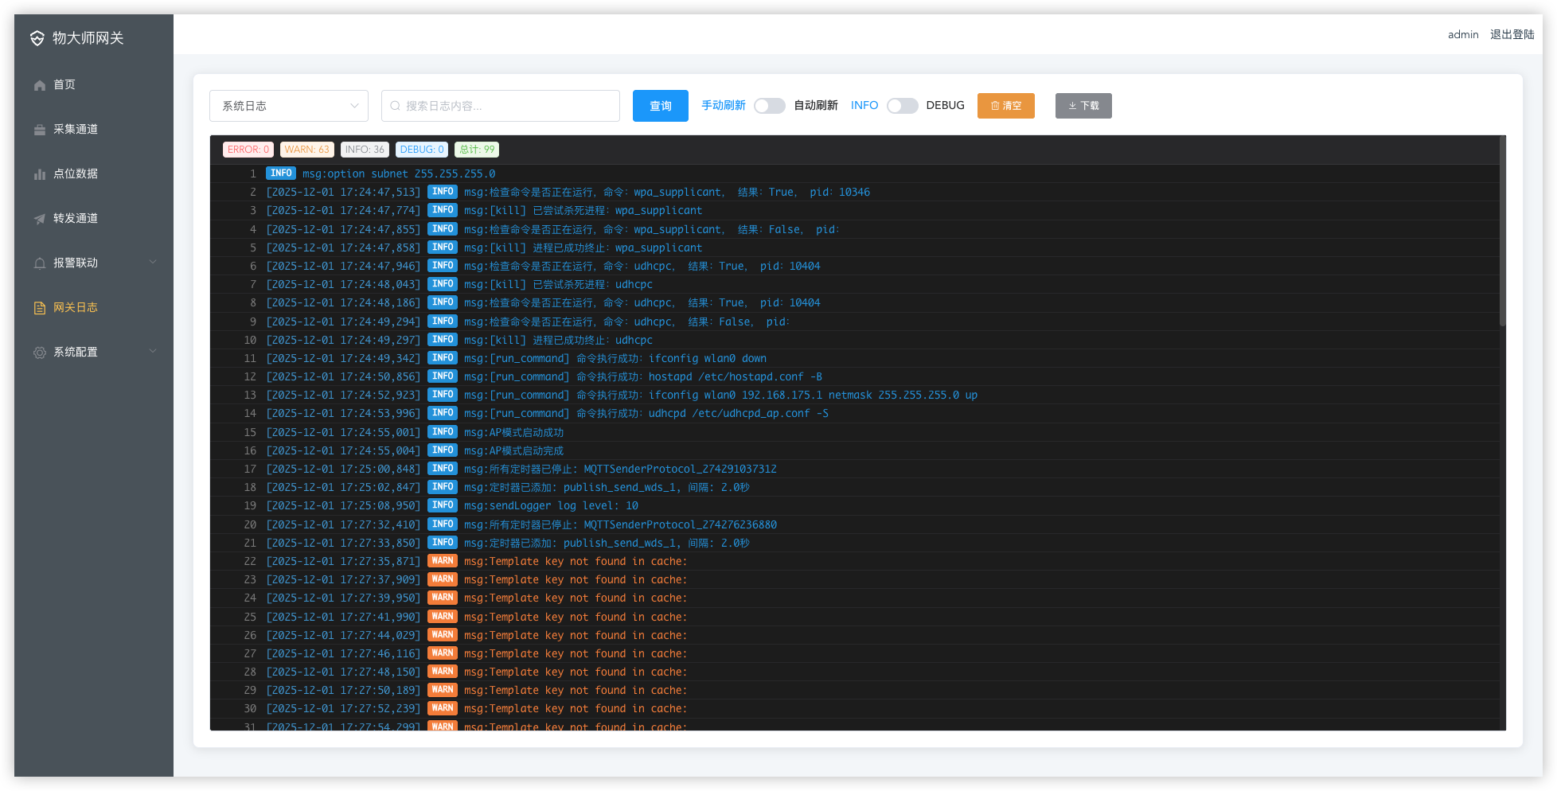The image size is (1557, 791).
Task: Click the bar chart icon for 点位数据
Action: tap(40, 174)
